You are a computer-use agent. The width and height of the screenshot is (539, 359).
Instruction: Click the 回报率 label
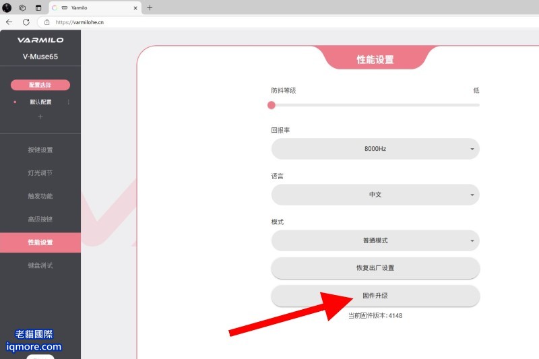coord(280,130)
